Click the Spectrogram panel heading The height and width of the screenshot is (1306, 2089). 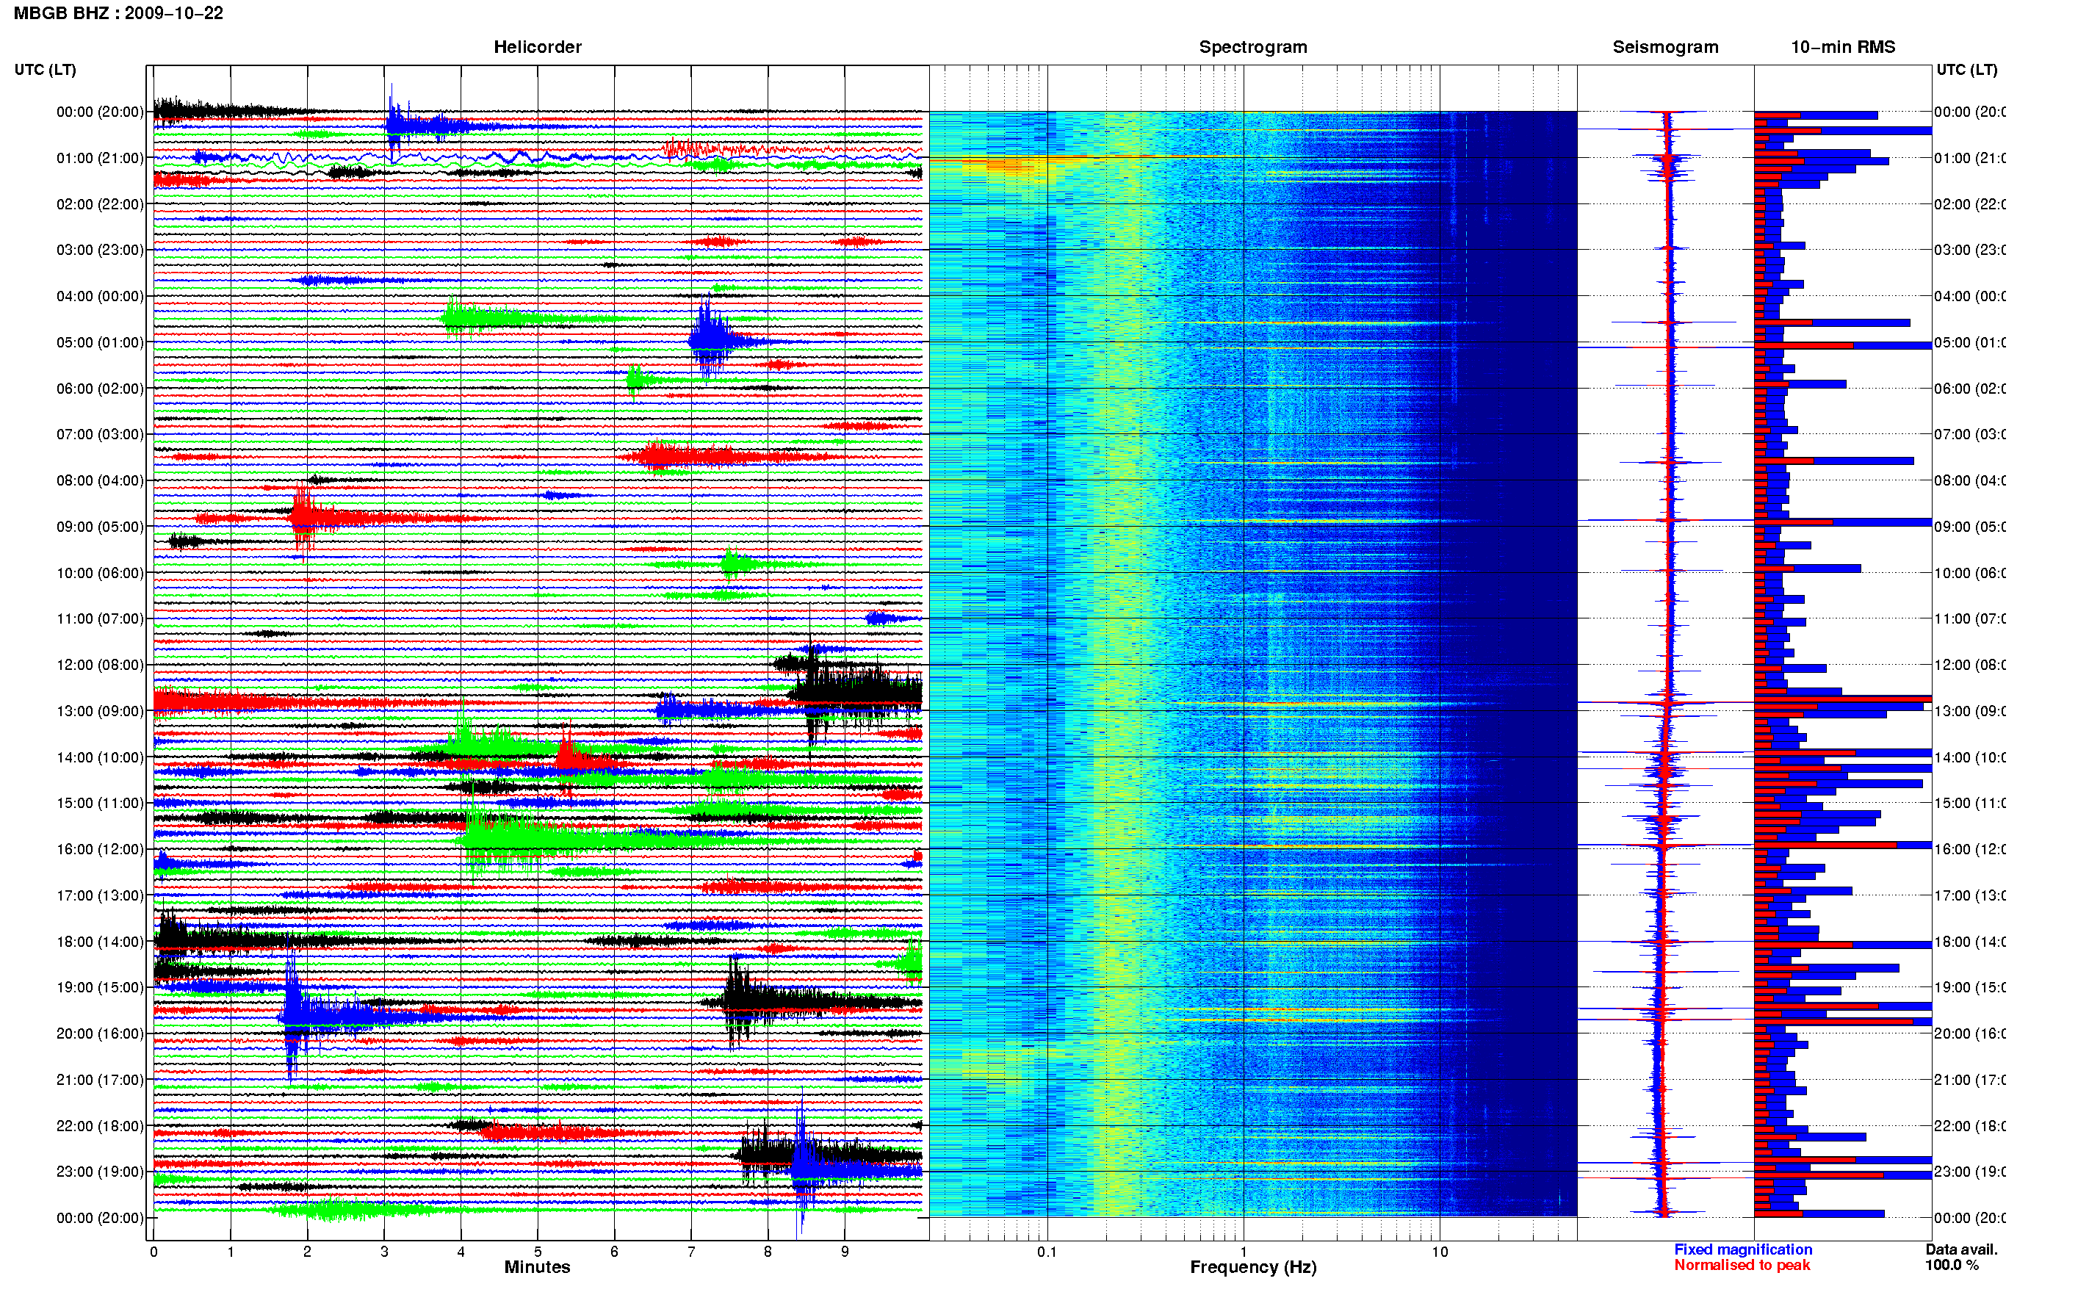point(1252,47)
